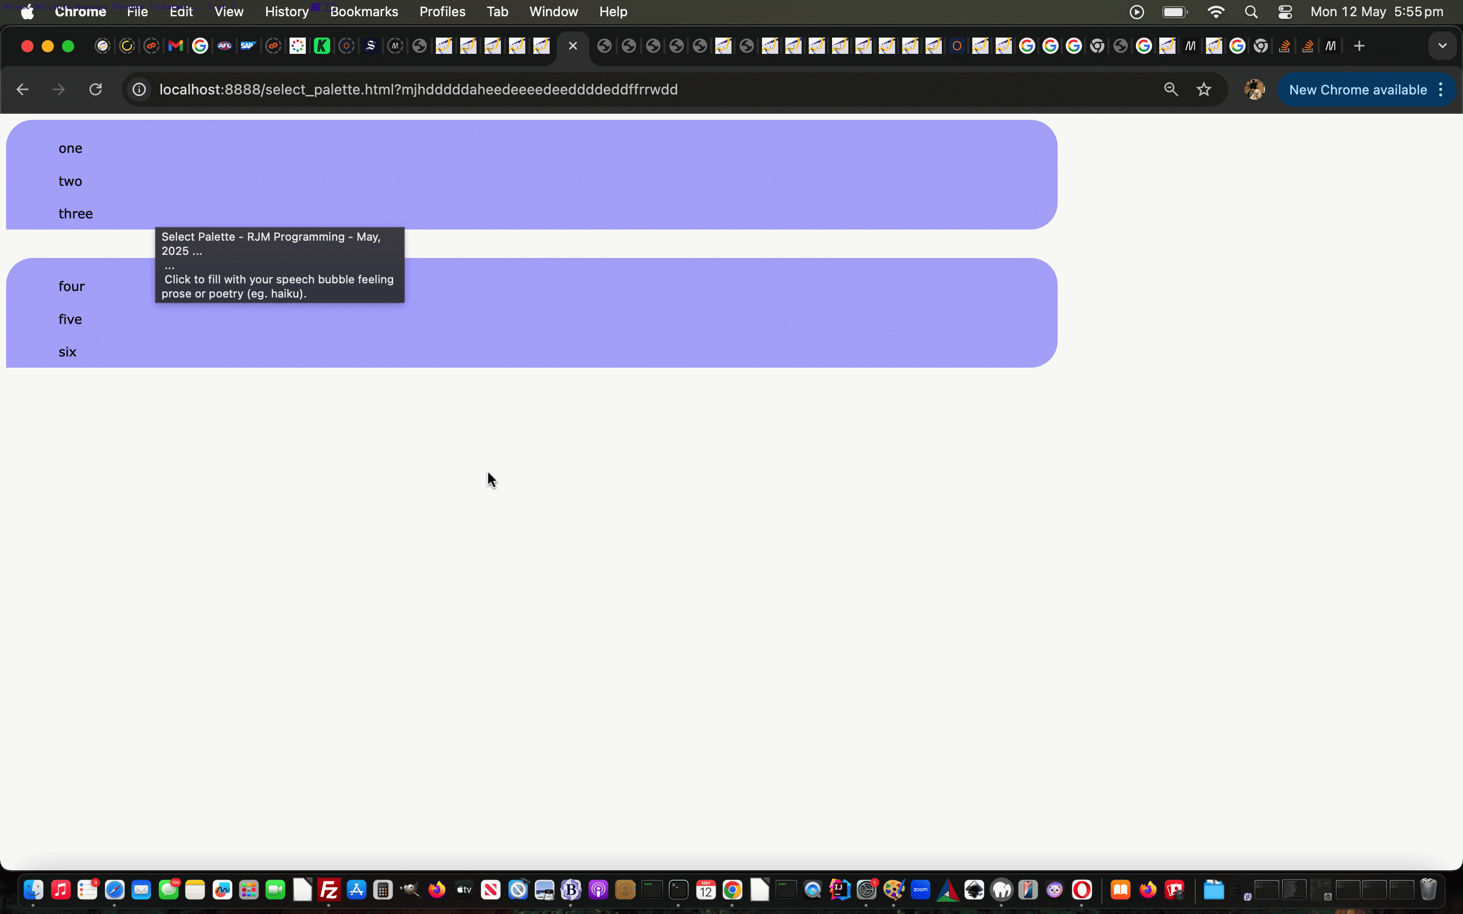Viewport: 1463px width, 914px height.
Task: Open FileZilla from the dock
Action: click(329, 890)
